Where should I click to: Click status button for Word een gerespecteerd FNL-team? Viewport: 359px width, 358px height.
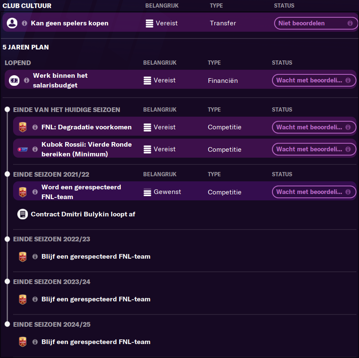314,192
